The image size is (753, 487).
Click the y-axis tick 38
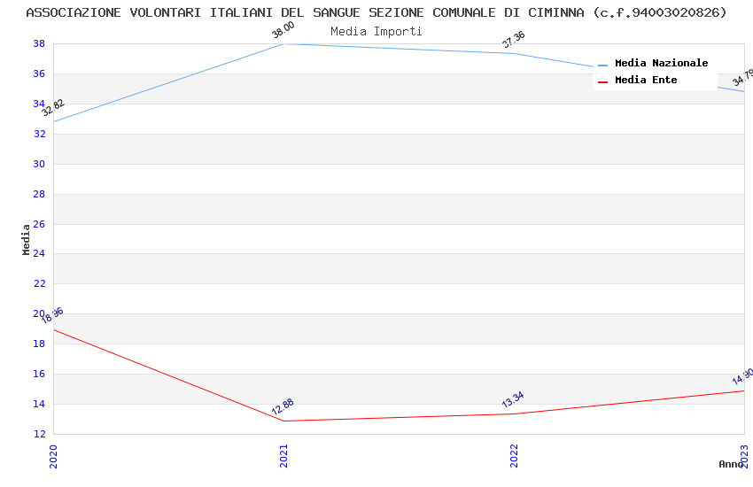click(x=39, y=43)
